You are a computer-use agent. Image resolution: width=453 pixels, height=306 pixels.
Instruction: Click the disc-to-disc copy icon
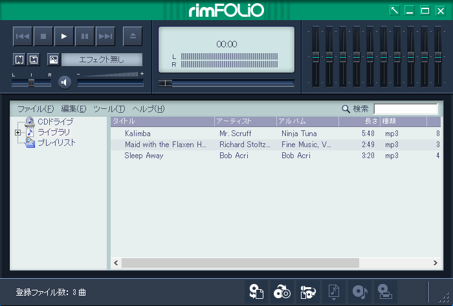[x=282, y=292]
